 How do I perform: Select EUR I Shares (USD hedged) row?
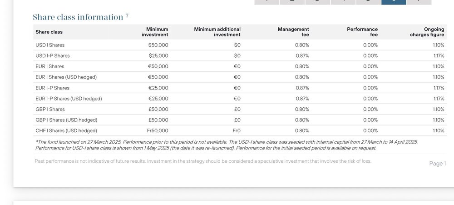click(x=240, y=77)
